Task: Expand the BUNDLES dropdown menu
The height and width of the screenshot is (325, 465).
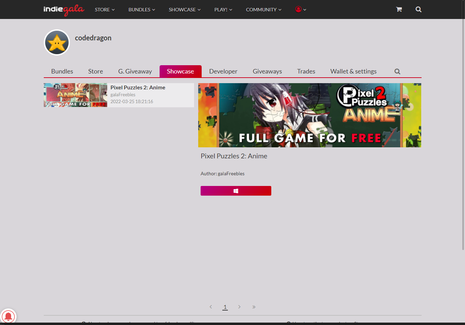Action: coord(142,10)
